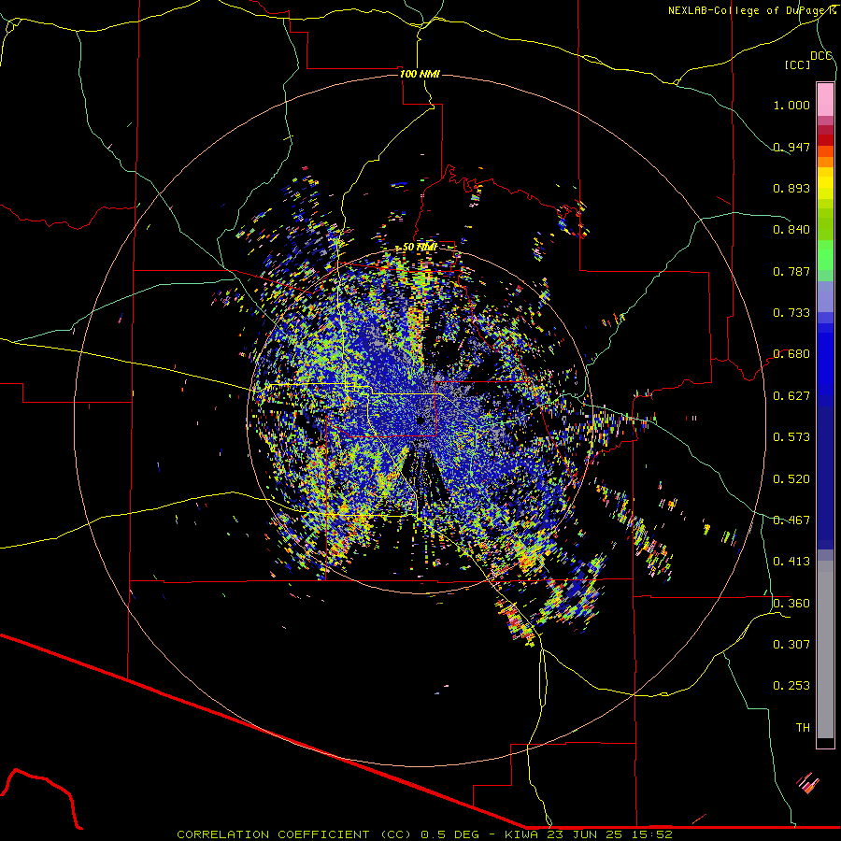Image resolution: width=841 pixels, height=841 pixels.
Task: Click the [CC] legend heading
Action: 797,64
